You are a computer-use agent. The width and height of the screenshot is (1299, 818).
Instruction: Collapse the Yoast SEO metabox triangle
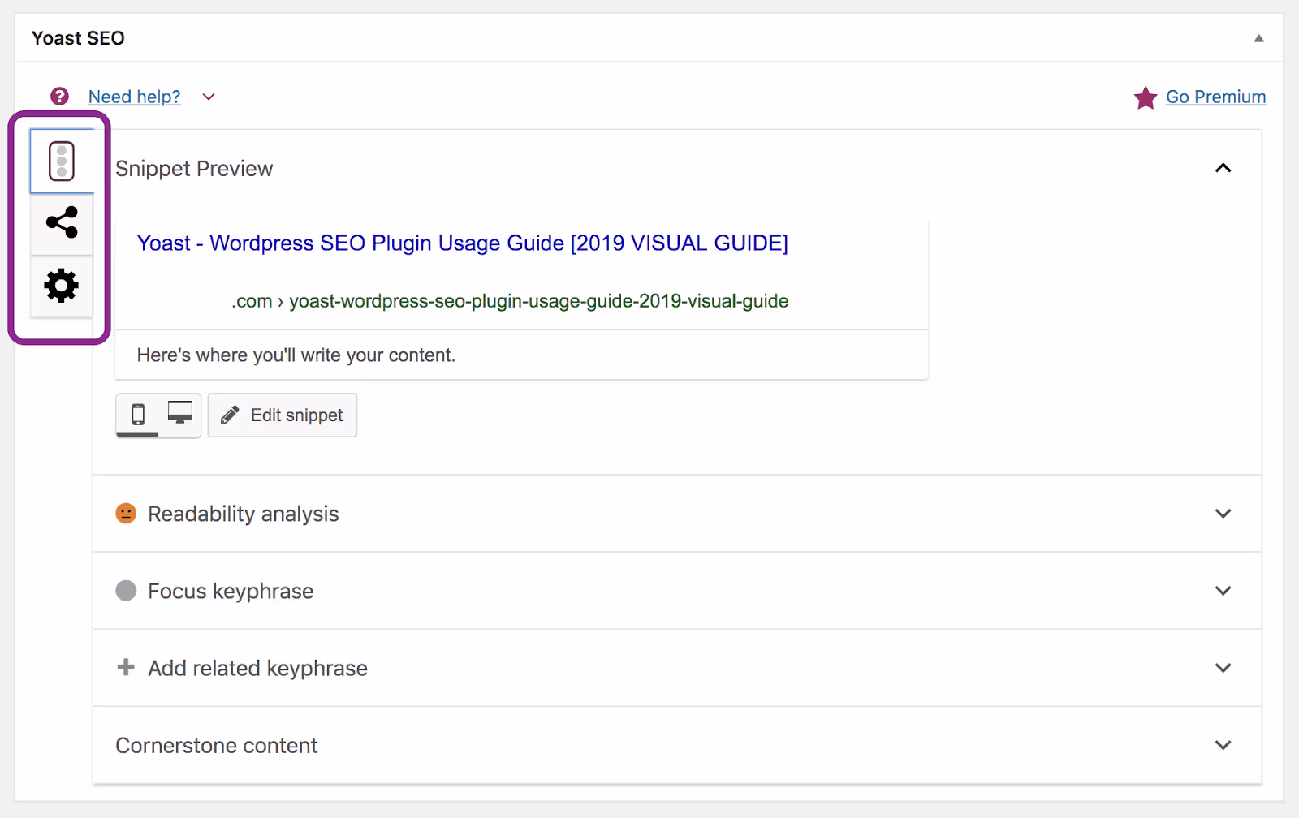pyautogui.click(x=1258, y=38)
